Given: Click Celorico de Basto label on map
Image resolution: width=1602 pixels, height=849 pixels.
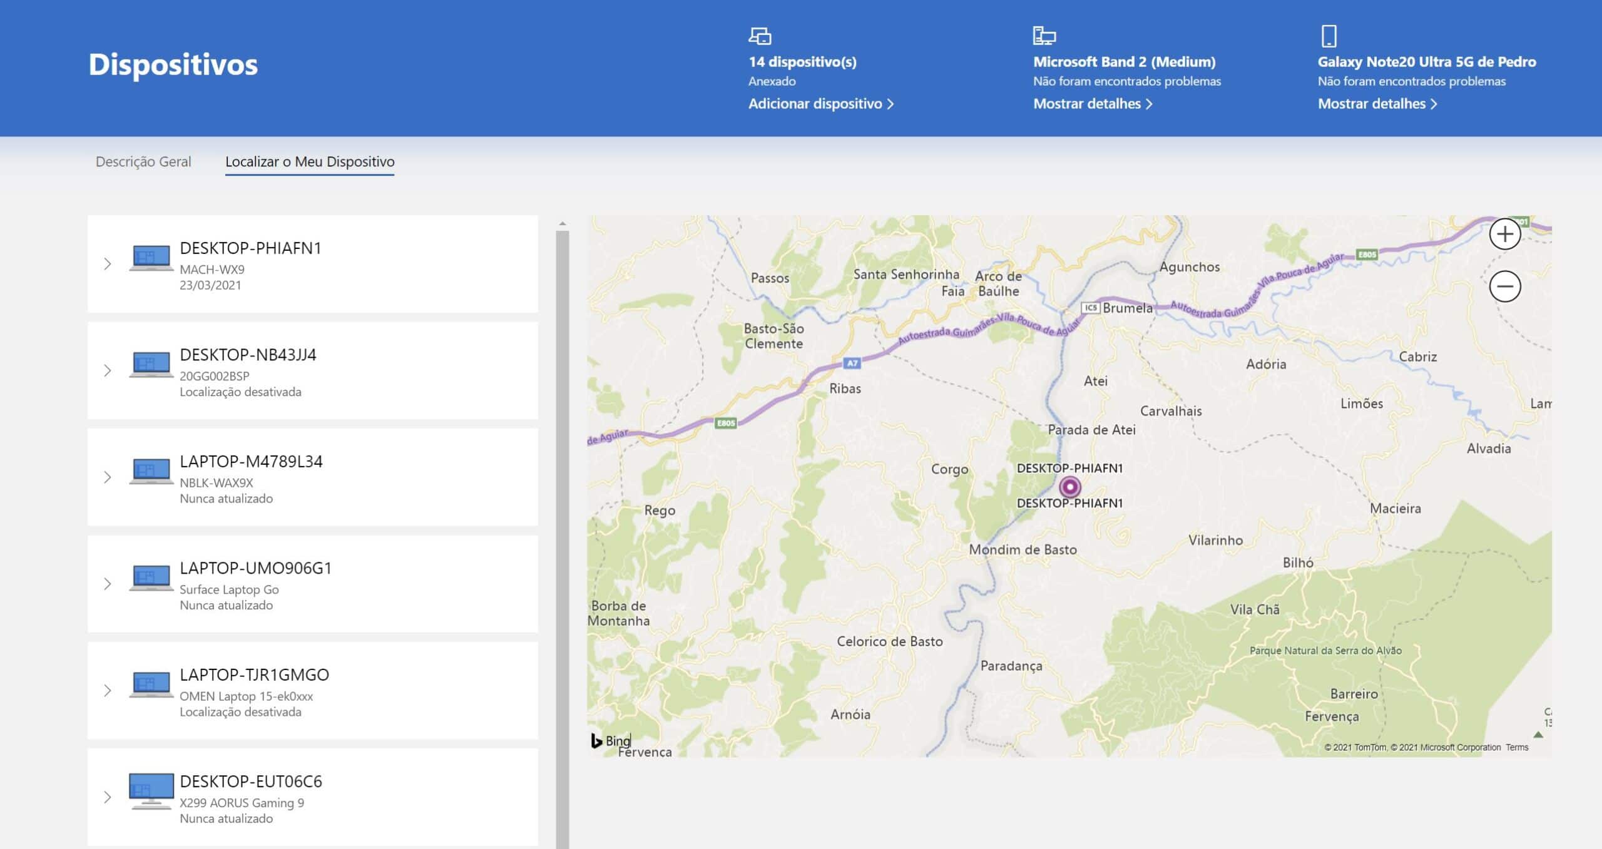Looking at the screenshot, I should point(890,641).
